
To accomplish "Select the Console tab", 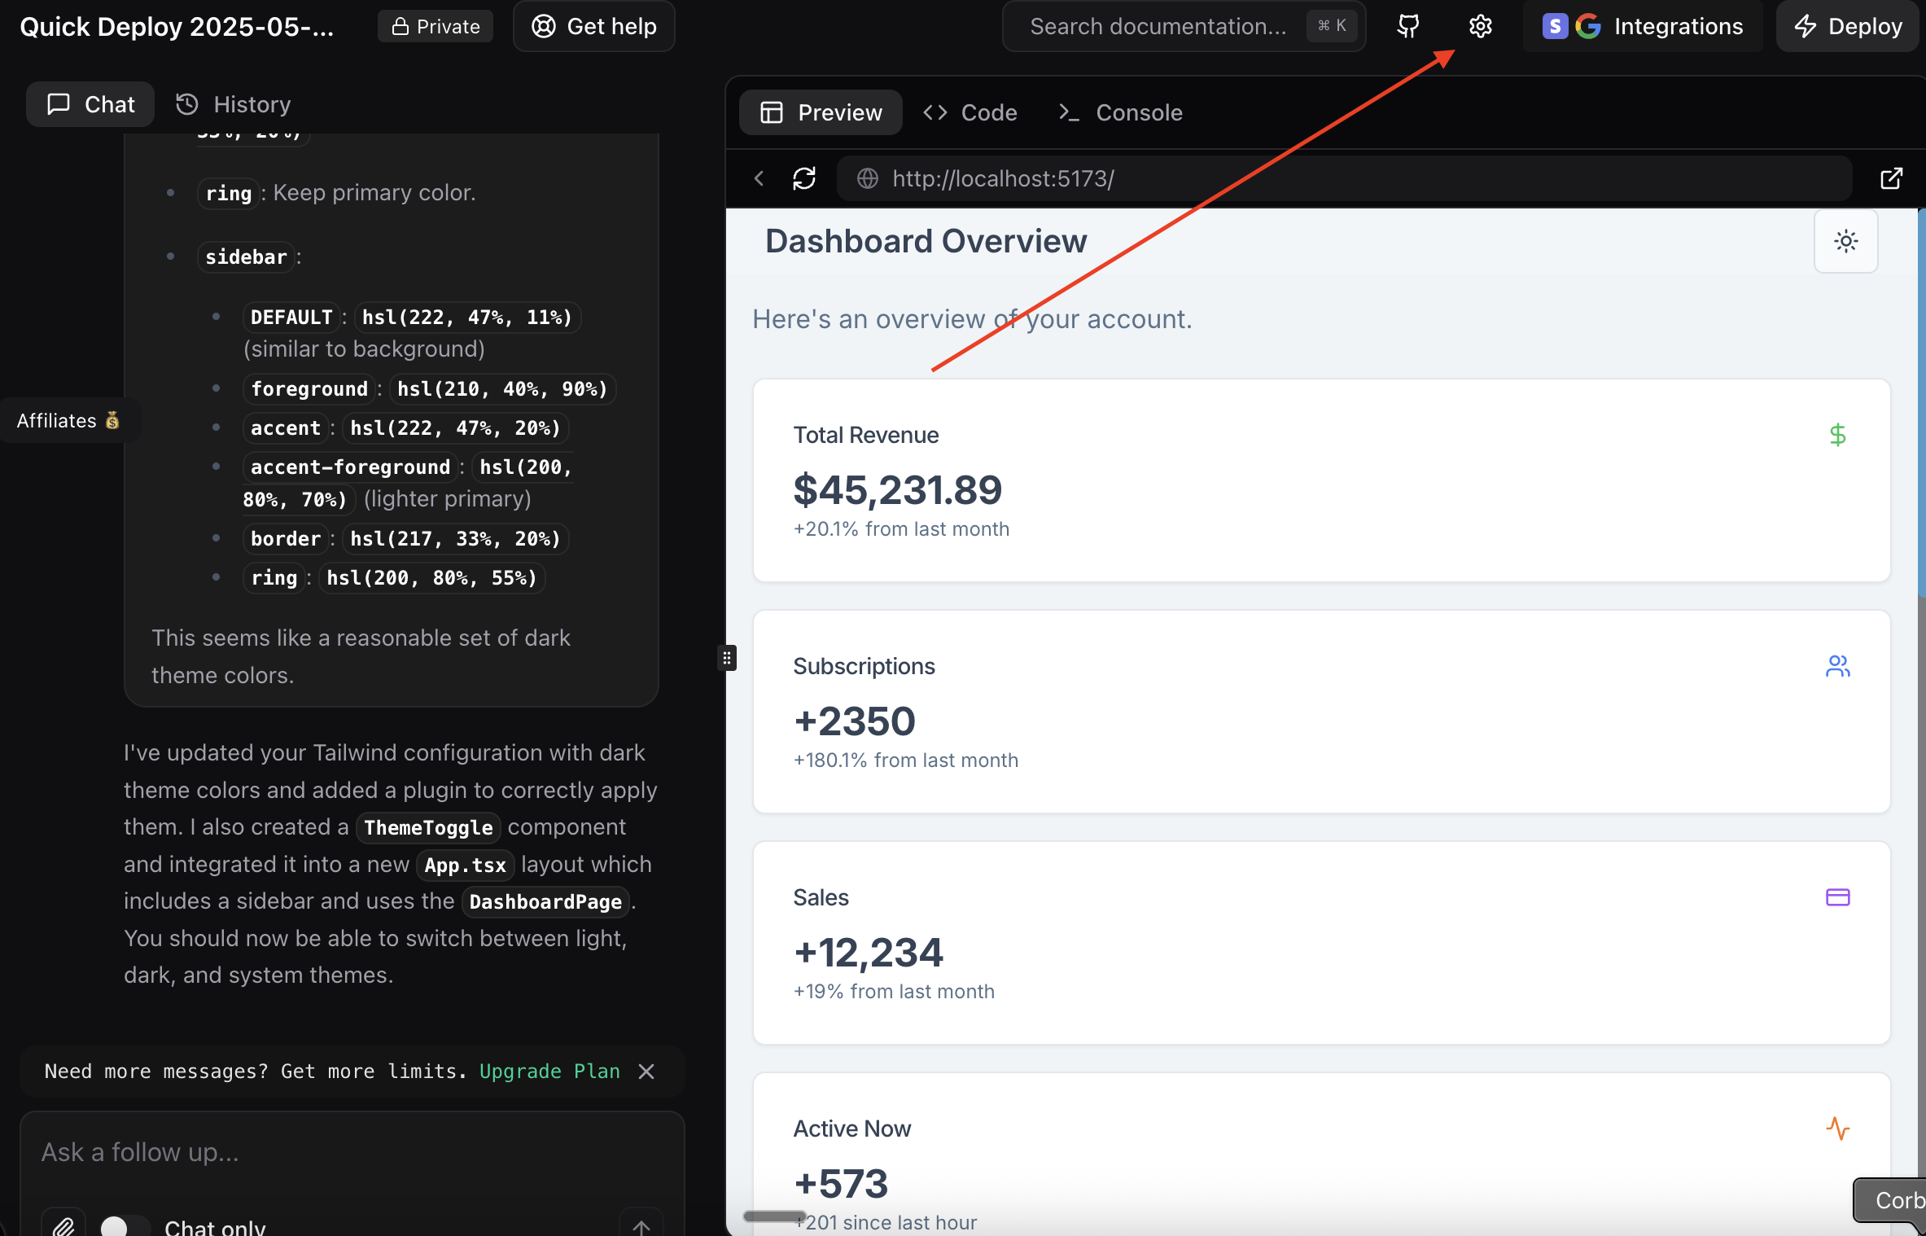I will pos(1120,112).
